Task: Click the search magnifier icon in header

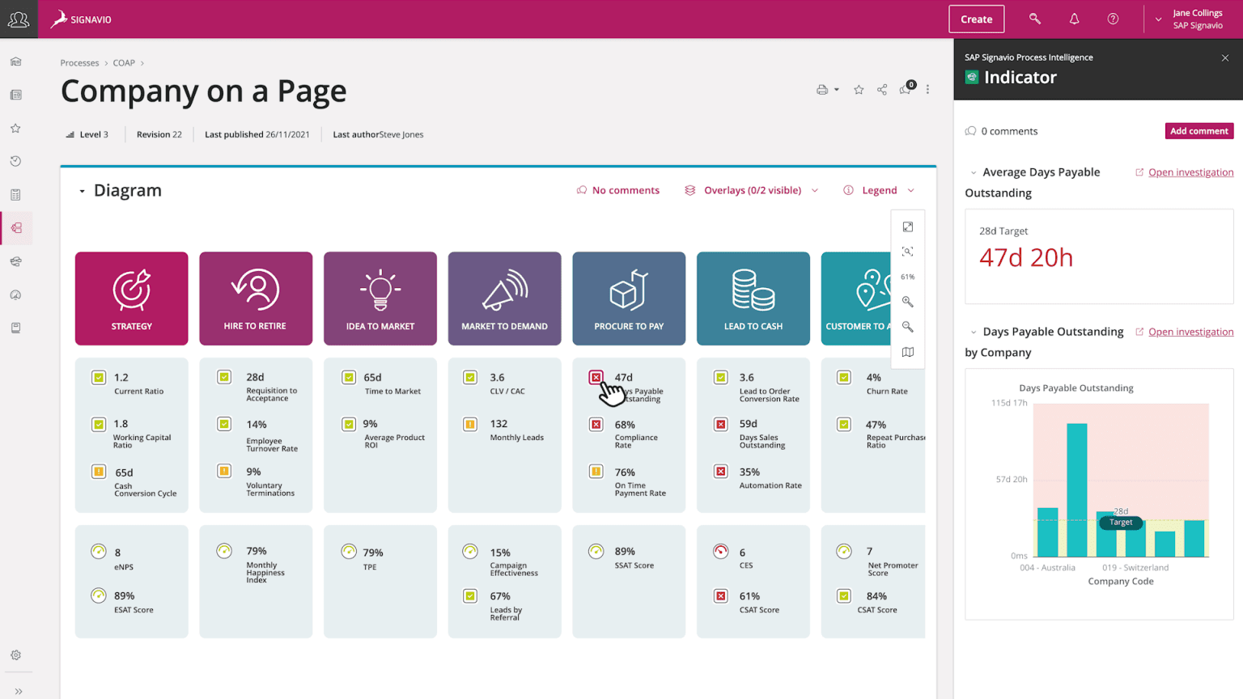Action: (1034, 19)
